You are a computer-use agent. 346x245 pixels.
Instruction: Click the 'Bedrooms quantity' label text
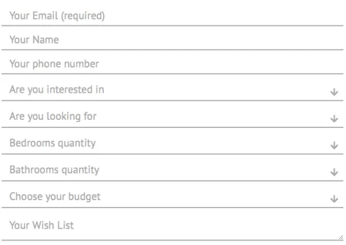(52, 143)
